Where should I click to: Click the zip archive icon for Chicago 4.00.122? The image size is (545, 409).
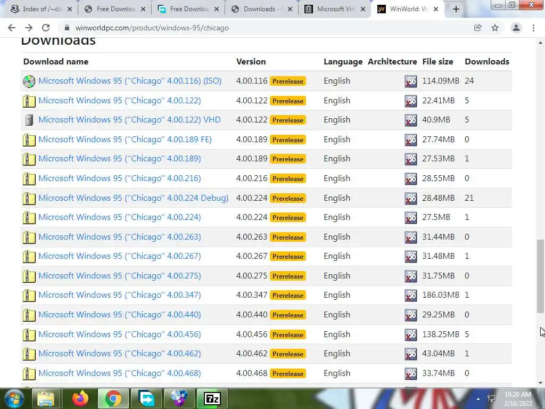(x=29, y=101)
